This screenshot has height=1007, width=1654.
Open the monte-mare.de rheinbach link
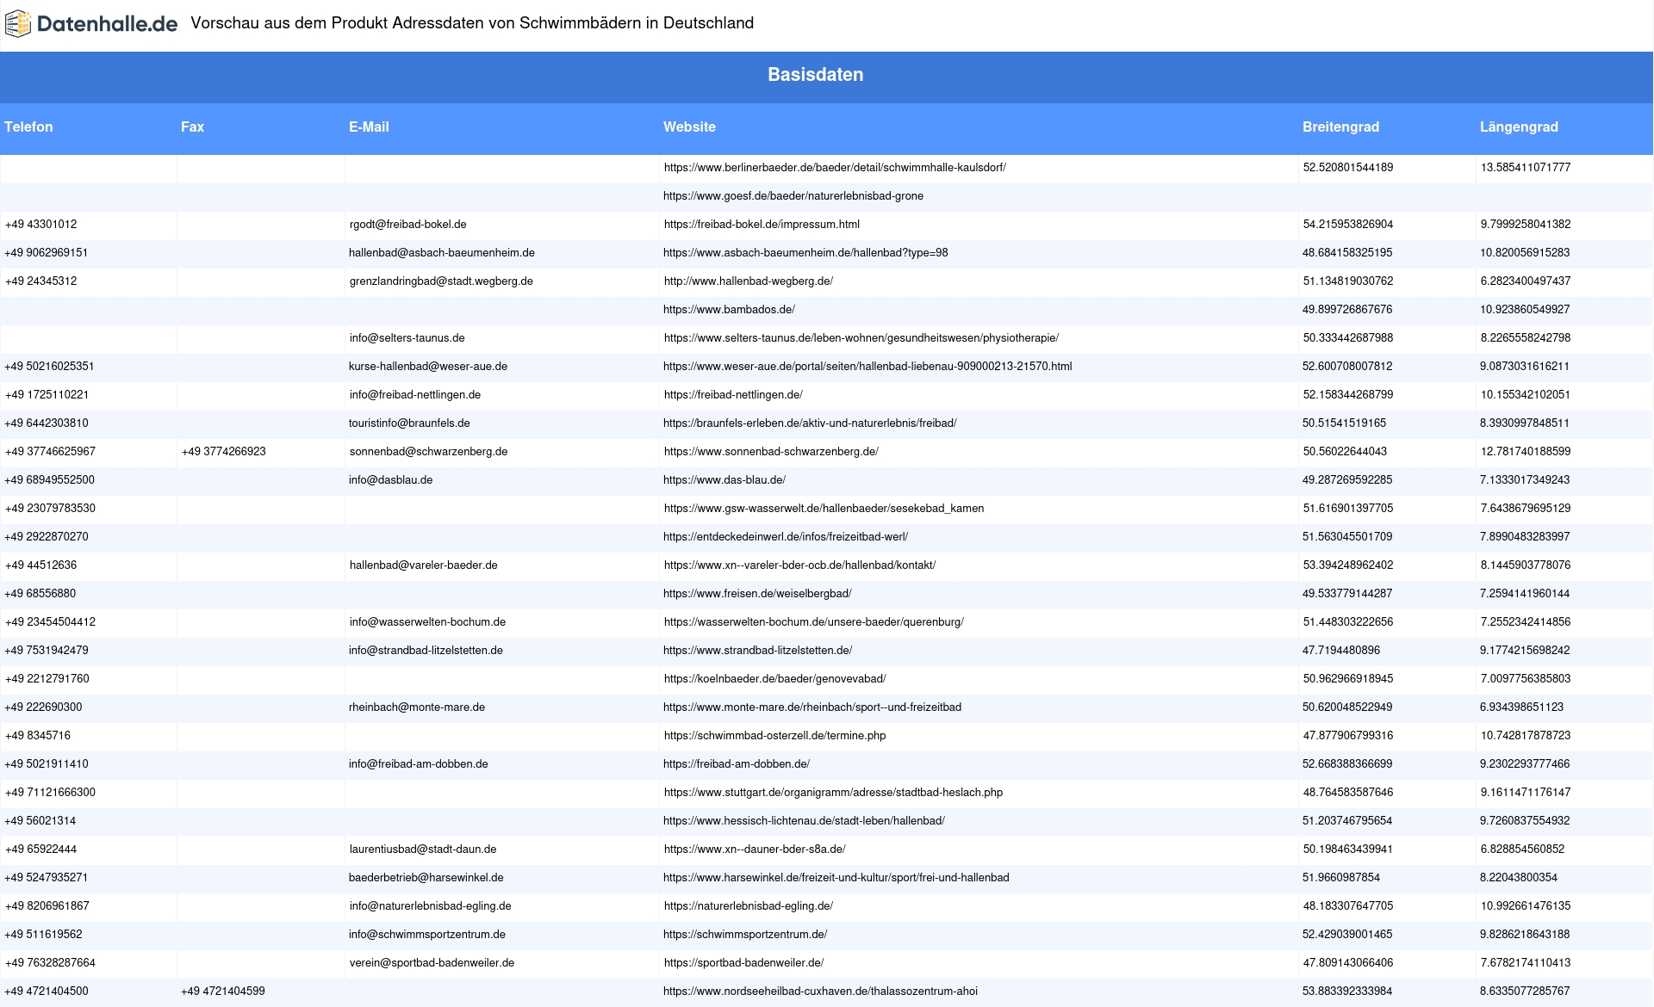point(812,707)
